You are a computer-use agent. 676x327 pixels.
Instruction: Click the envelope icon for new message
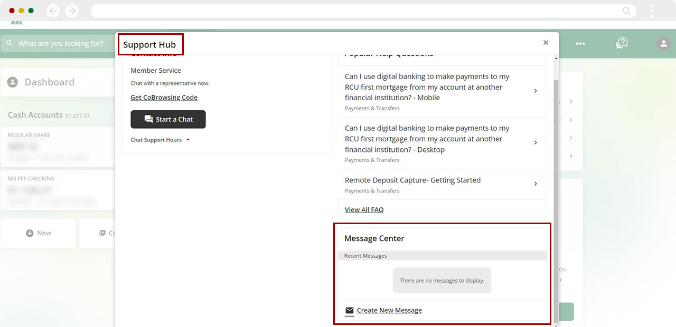pos(349,311)
